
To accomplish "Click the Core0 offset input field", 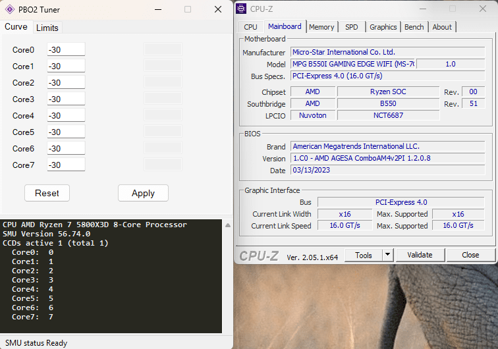I will [66, 49].
